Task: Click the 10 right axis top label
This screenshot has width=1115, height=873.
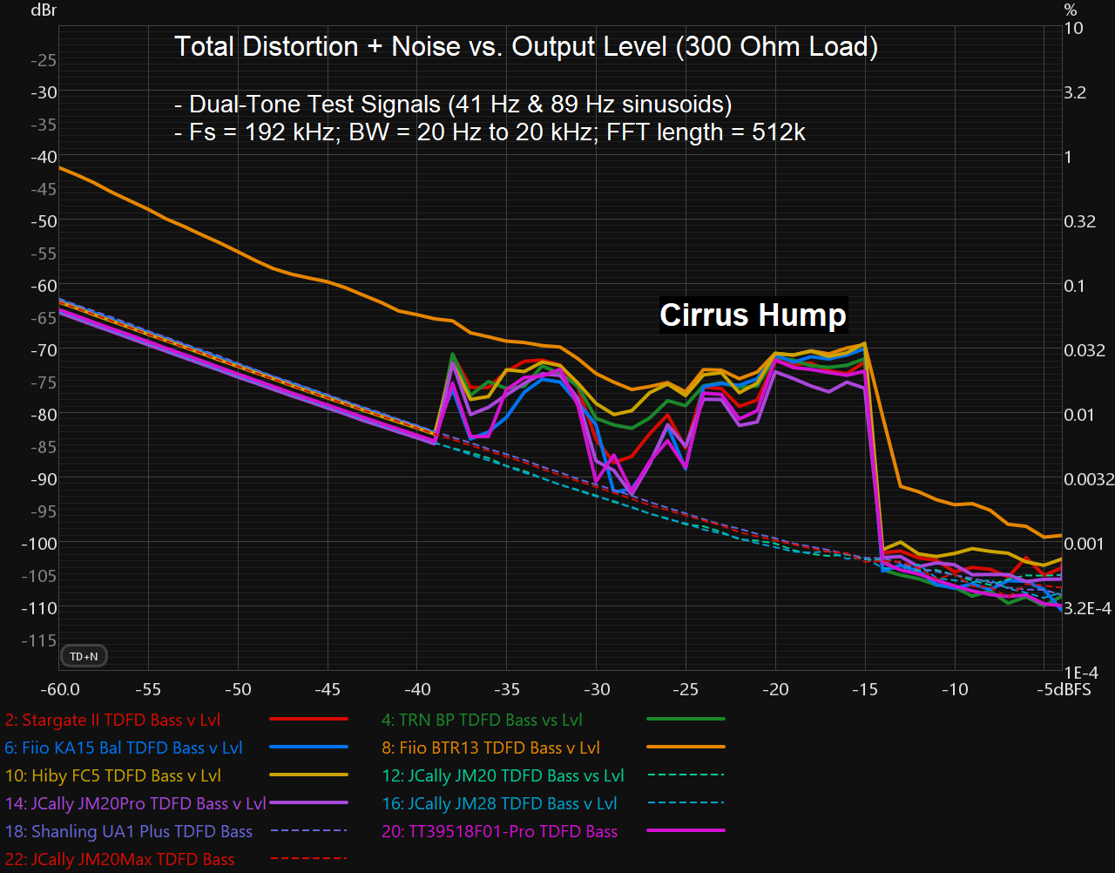Action: tap(1074, 28)
